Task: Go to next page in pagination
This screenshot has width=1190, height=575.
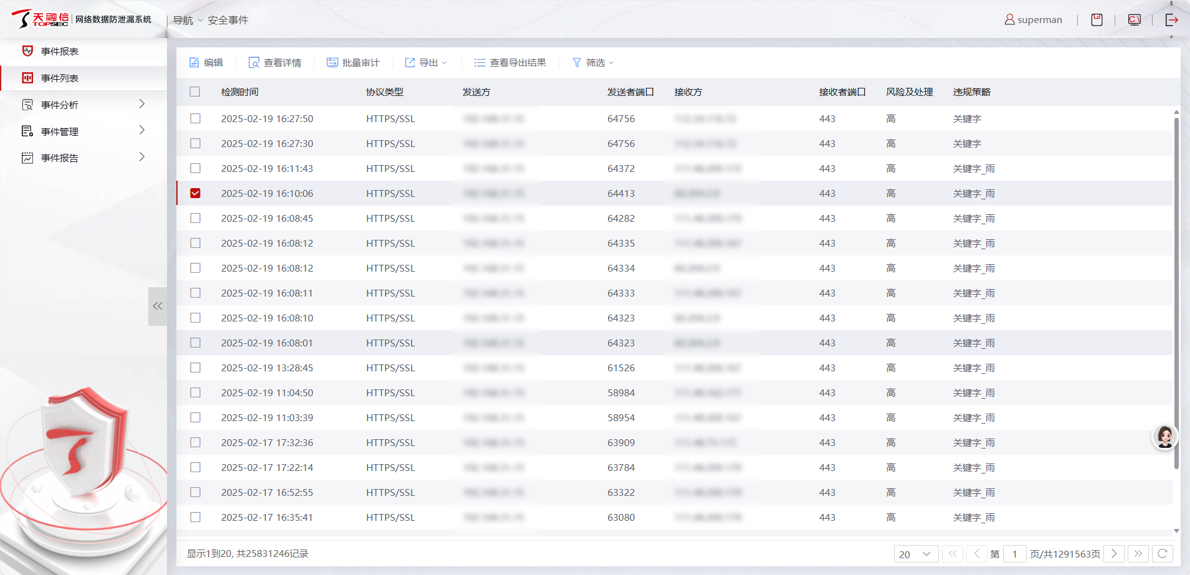Action: click(x=1114, y=554)
